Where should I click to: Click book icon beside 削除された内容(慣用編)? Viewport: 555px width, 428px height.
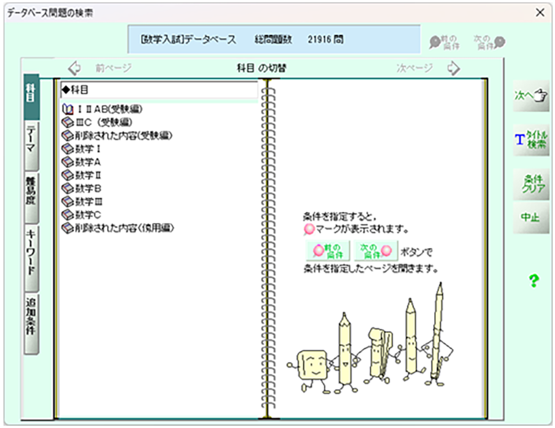click(x=68, y=228)
